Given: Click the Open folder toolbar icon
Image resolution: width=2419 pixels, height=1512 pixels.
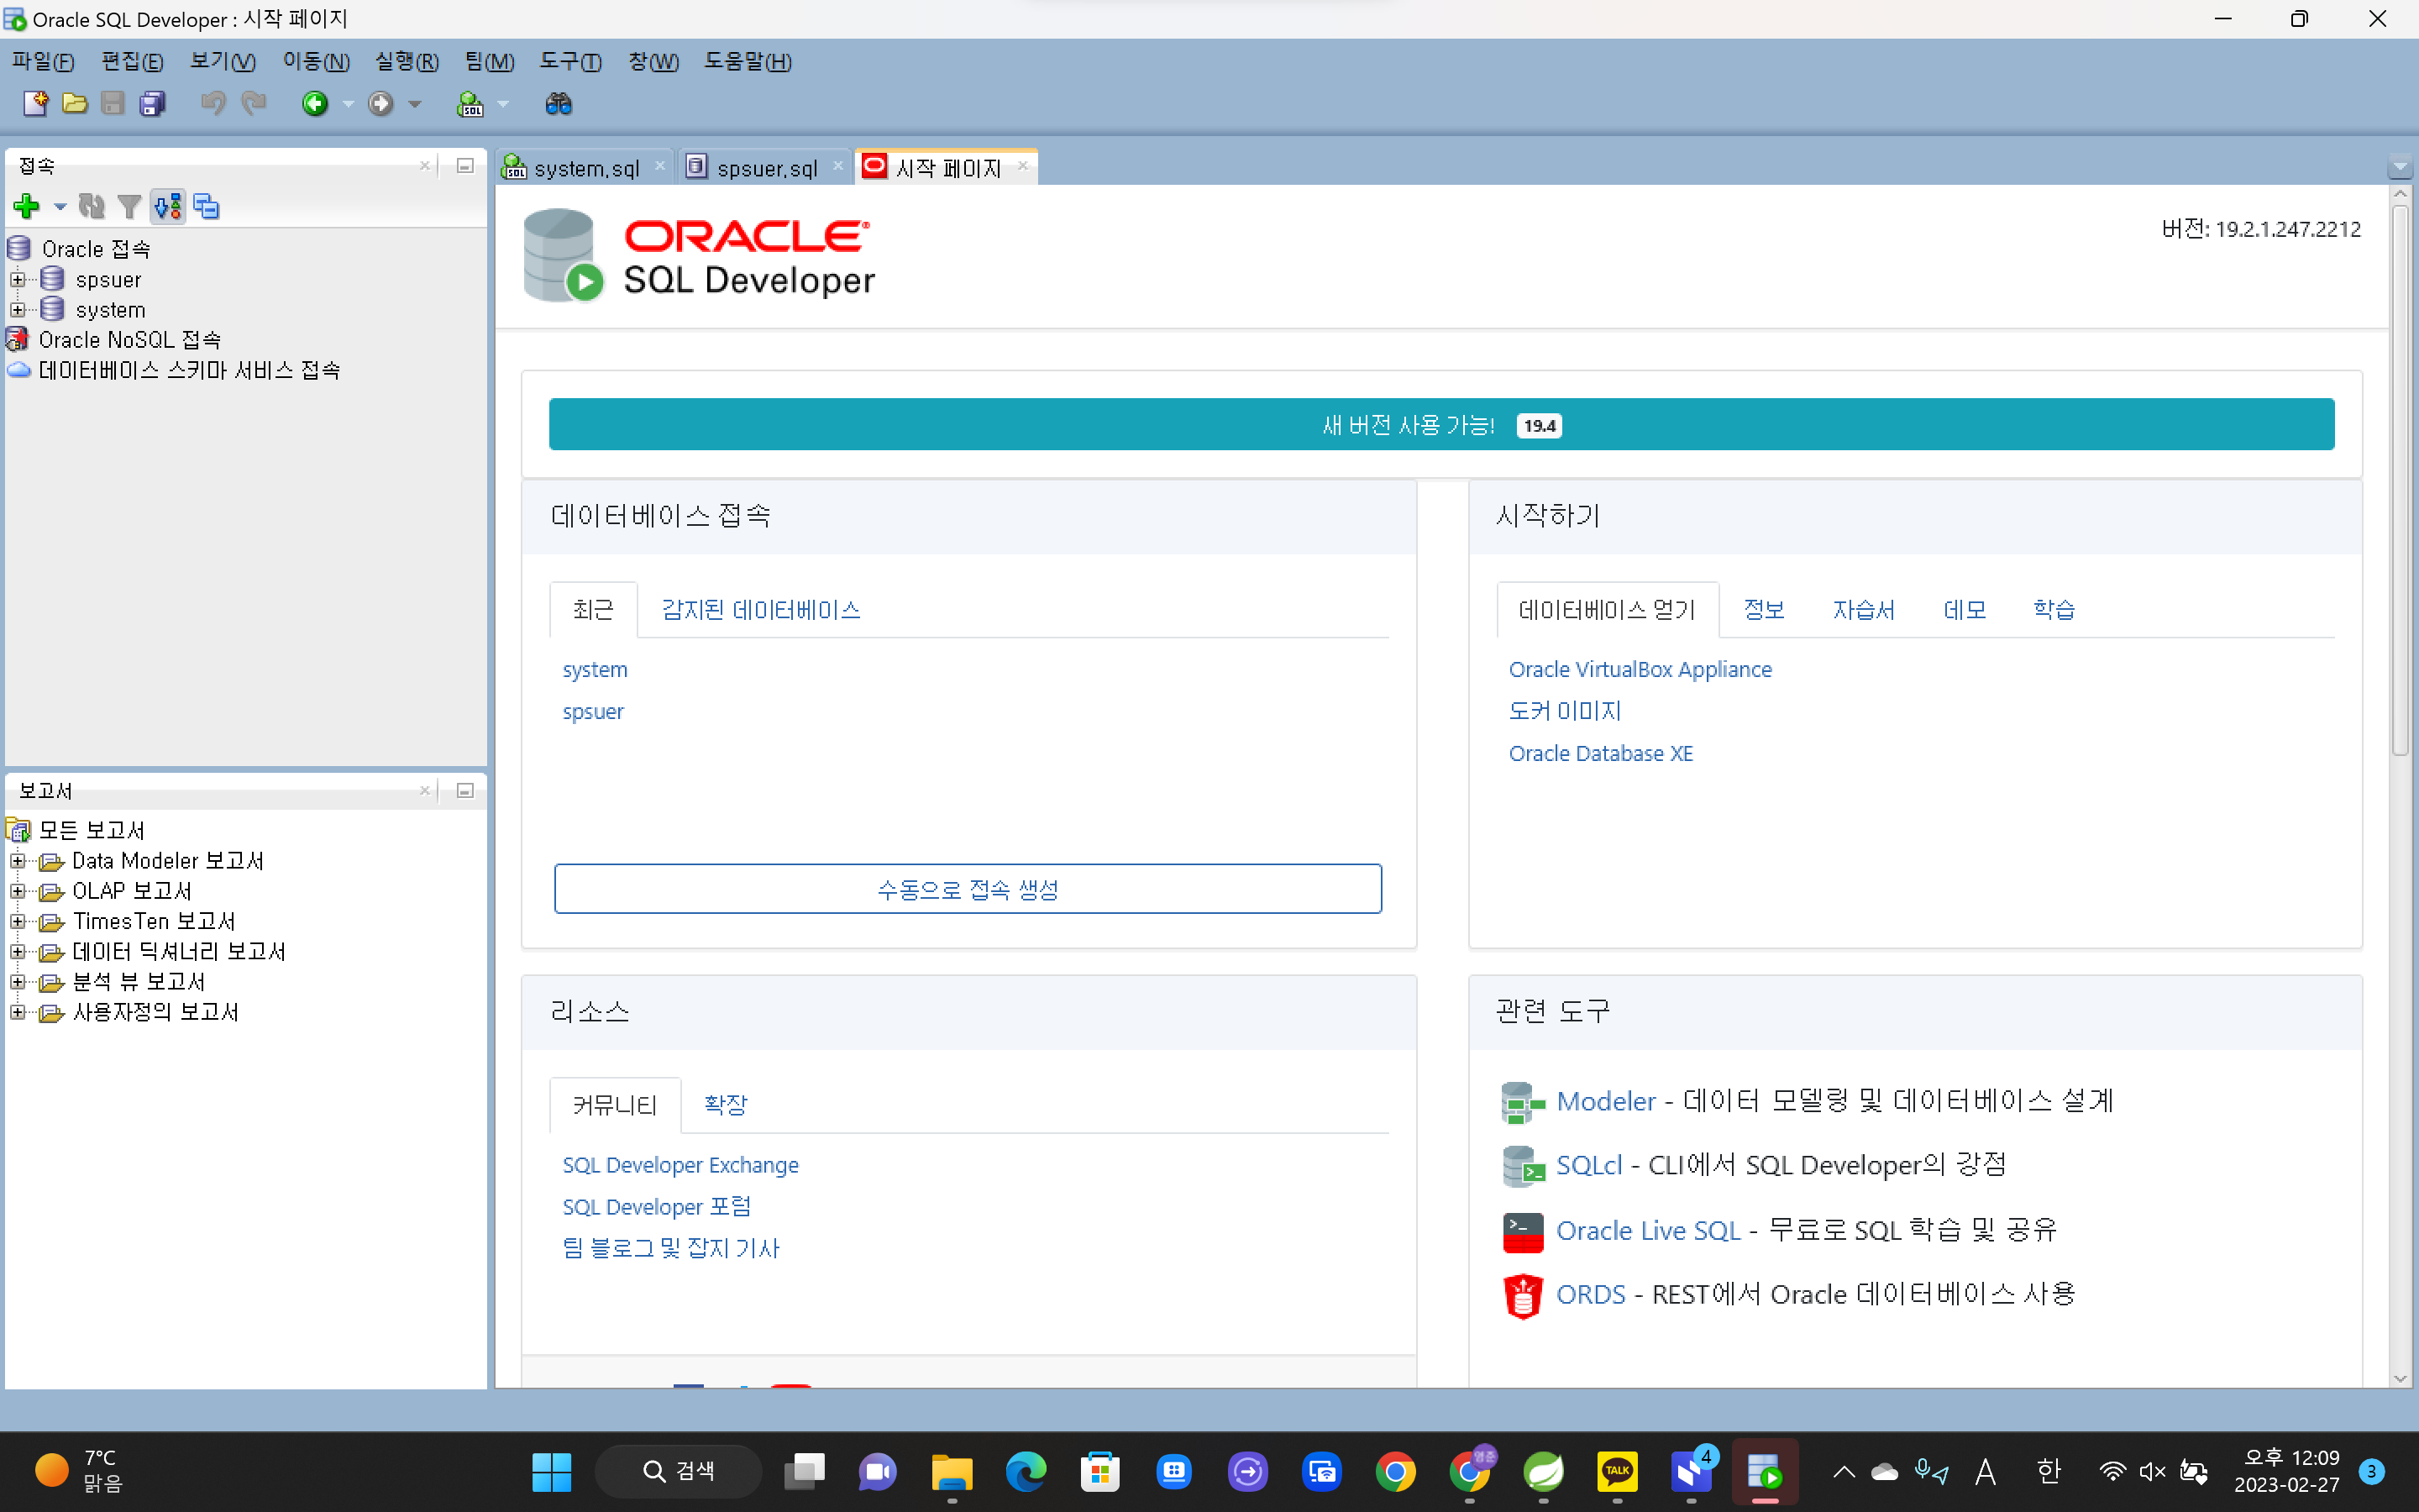Looking at the screenshot, I should [x=74, y=103].
